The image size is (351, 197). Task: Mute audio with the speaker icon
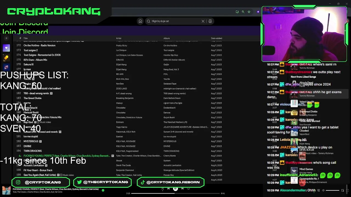coord(323,190)
